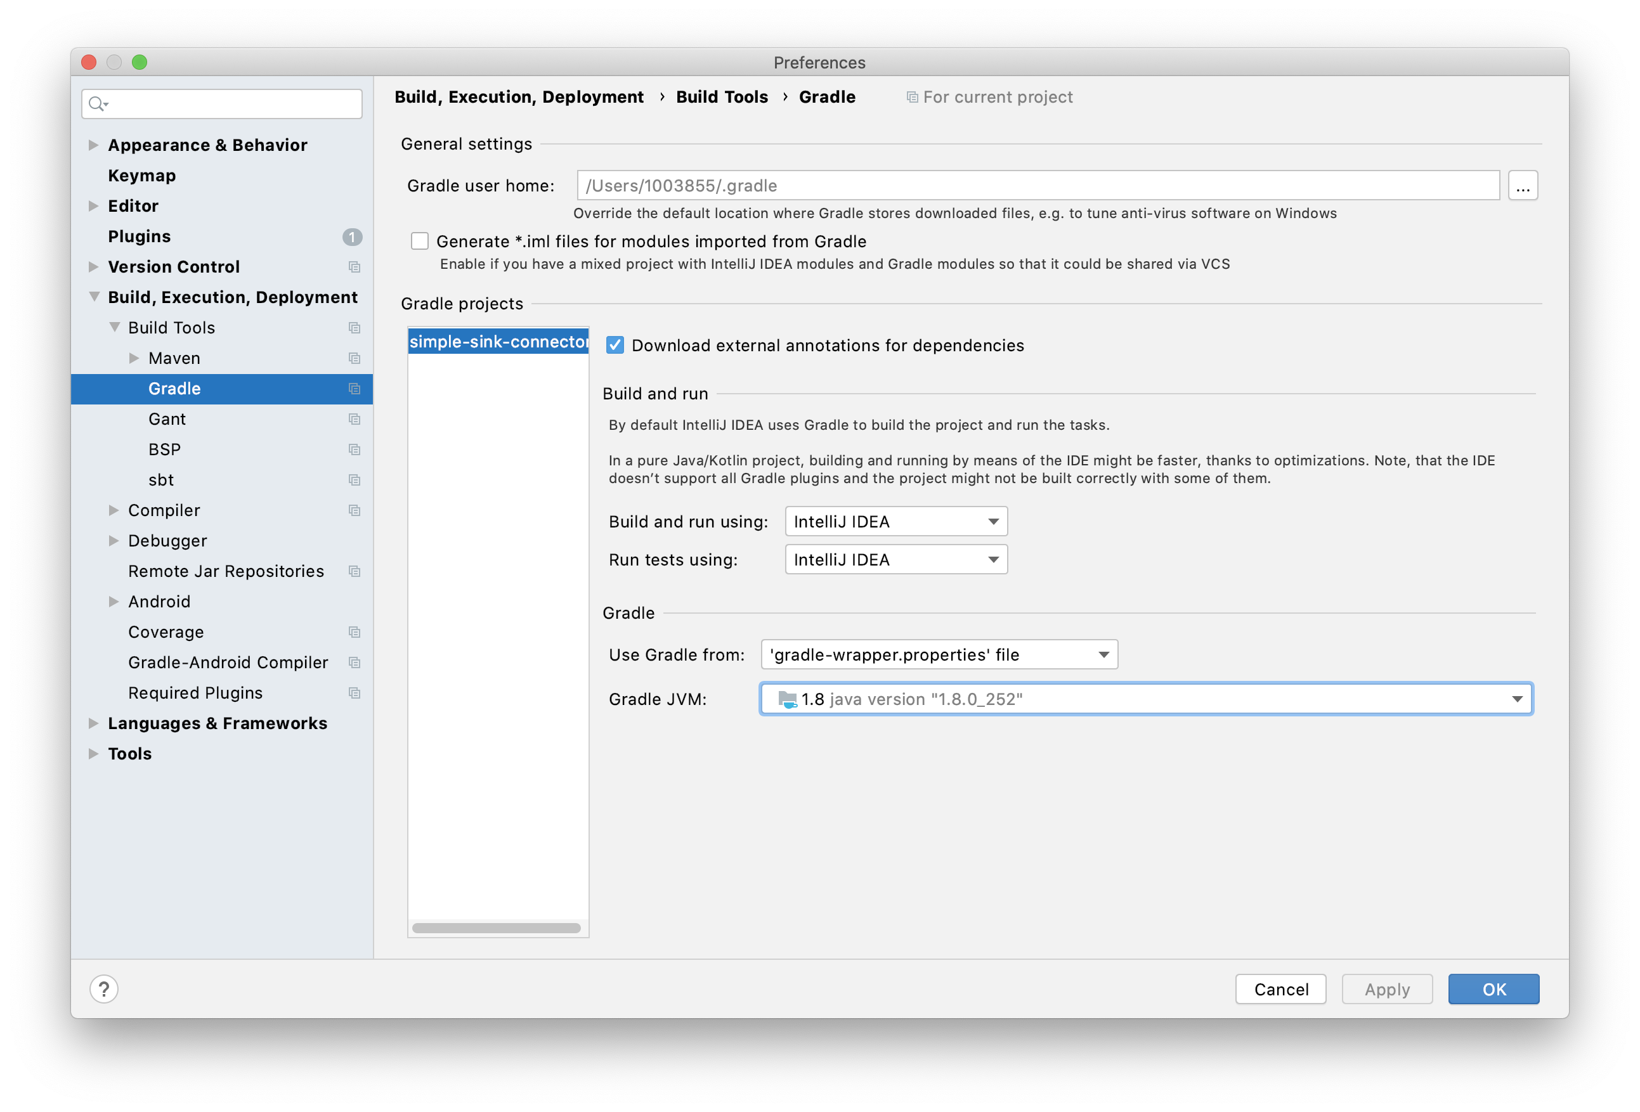
Task: Click the Cancel button
Action: (1280, 989)
